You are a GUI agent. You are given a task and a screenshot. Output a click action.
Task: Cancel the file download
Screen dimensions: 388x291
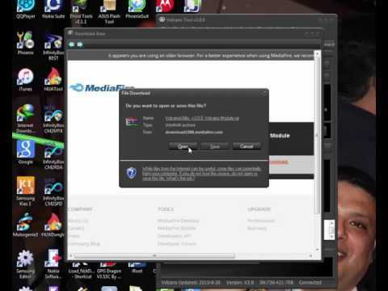point(247,146)
